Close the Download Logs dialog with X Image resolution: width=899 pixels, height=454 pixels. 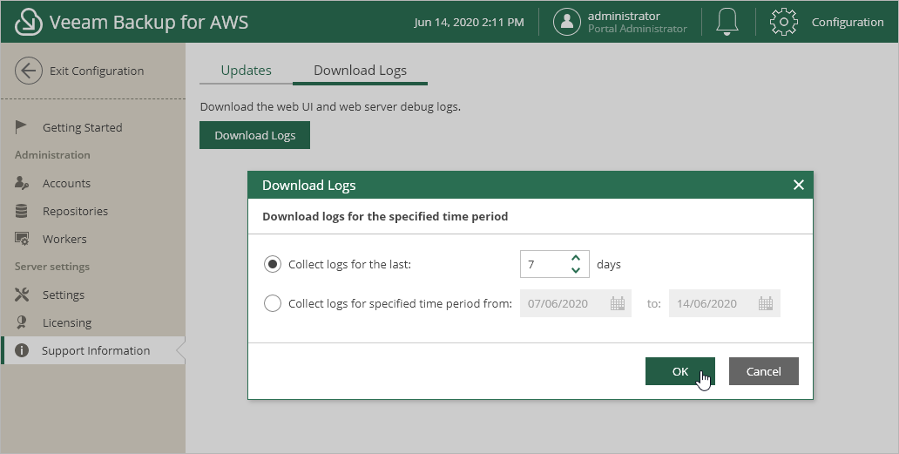pos(799,185)
